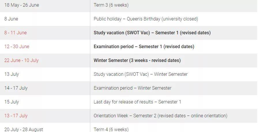Select 'Examination period – Semester 1 (revised dates)'
The width and height of the screenshot is (258, 132).
tap(144, 47)
